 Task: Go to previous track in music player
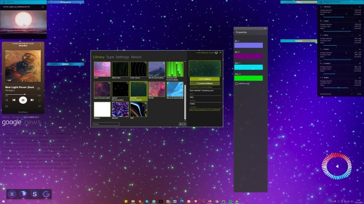pyautogui.click(x=14, y=100)
